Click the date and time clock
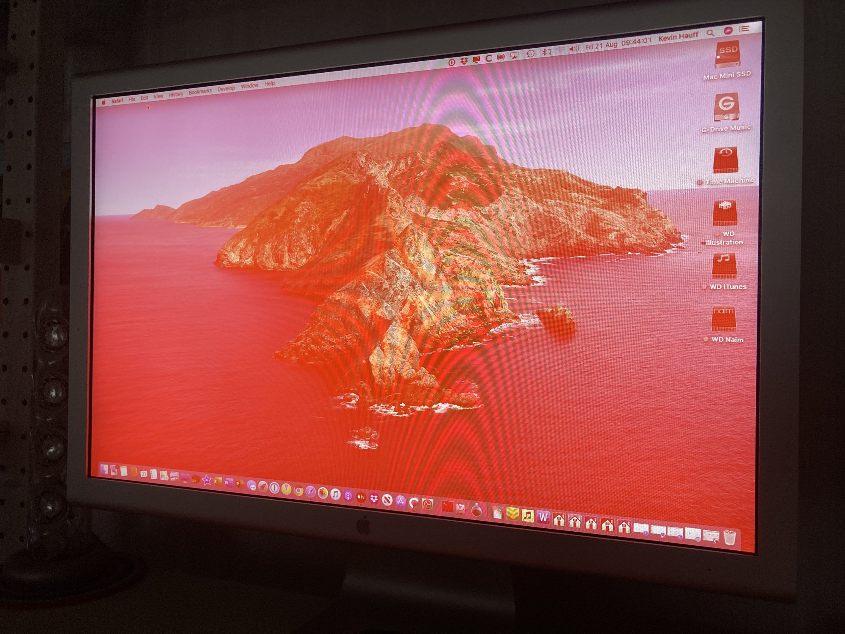This screenshot has width=845, height=634. pos(618,44)
